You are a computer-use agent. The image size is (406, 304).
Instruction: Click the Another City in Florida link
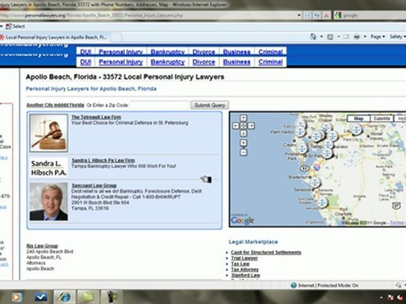(x=55, y=105)
